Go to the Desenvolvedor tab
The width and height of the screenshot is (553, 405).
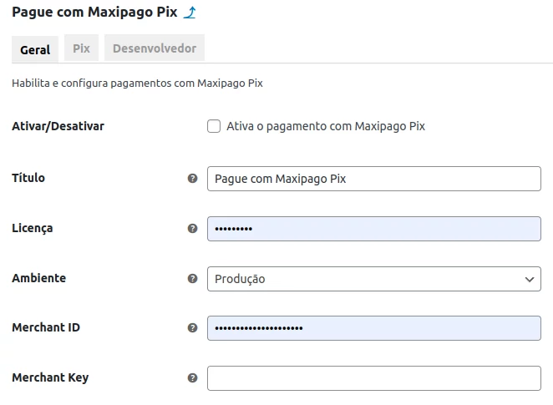click(155, 48)
